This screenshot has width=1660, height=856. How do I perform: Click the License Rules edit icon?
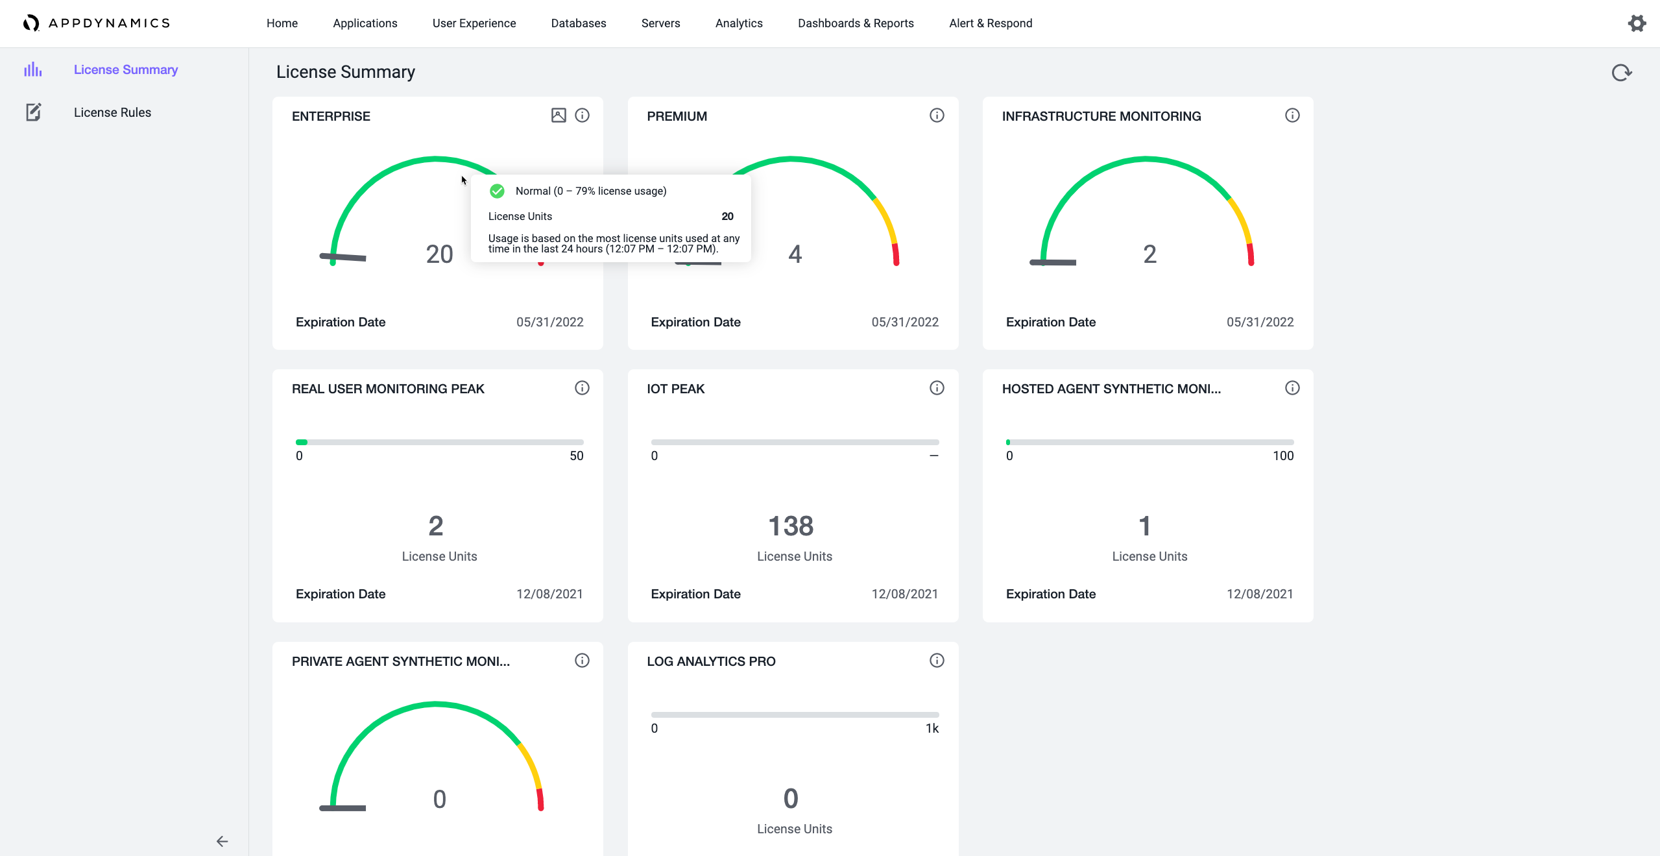click(34, 112)
